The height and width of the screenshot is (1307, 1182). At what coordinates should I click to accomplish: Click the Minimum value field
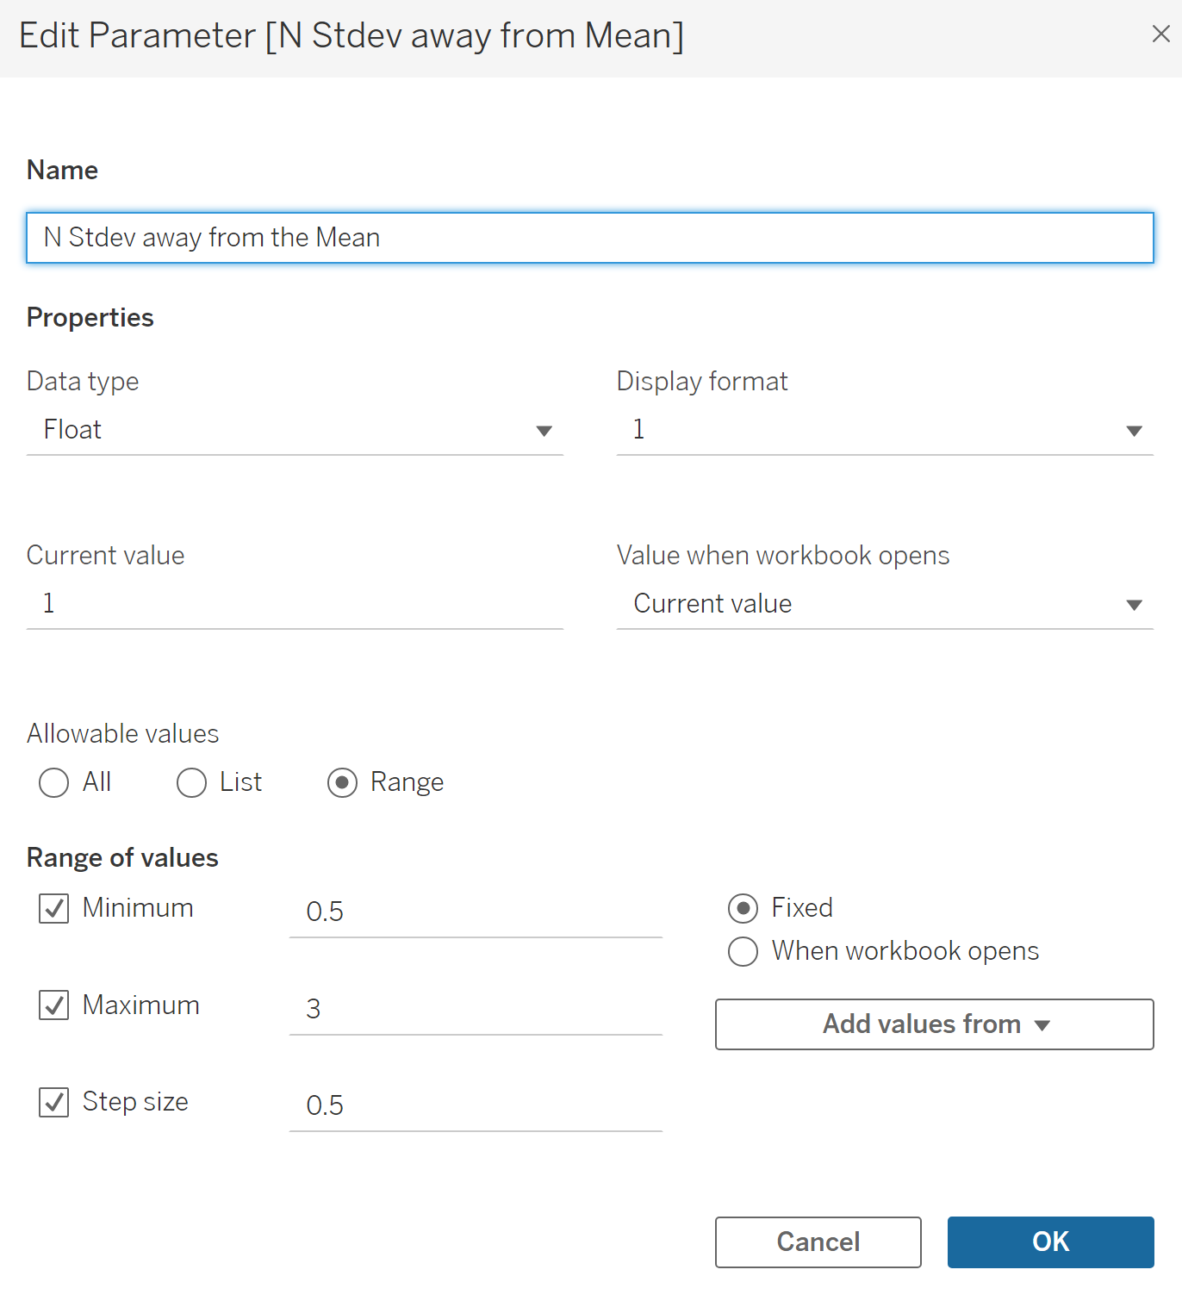(476, 912)
